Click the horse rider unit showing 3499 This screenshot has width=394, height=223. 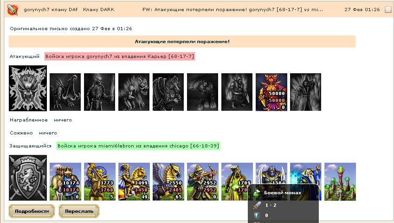134,182
